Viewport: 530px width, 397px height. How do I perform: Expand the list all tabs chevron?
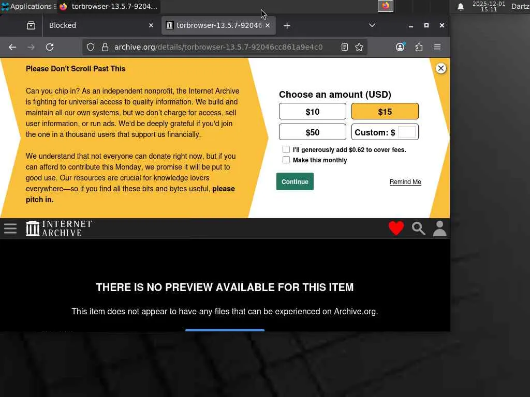(372, 26)
